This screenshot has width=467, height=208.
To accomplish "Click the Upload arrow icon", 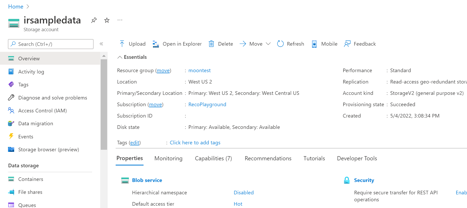I will [x=122, y=44].
